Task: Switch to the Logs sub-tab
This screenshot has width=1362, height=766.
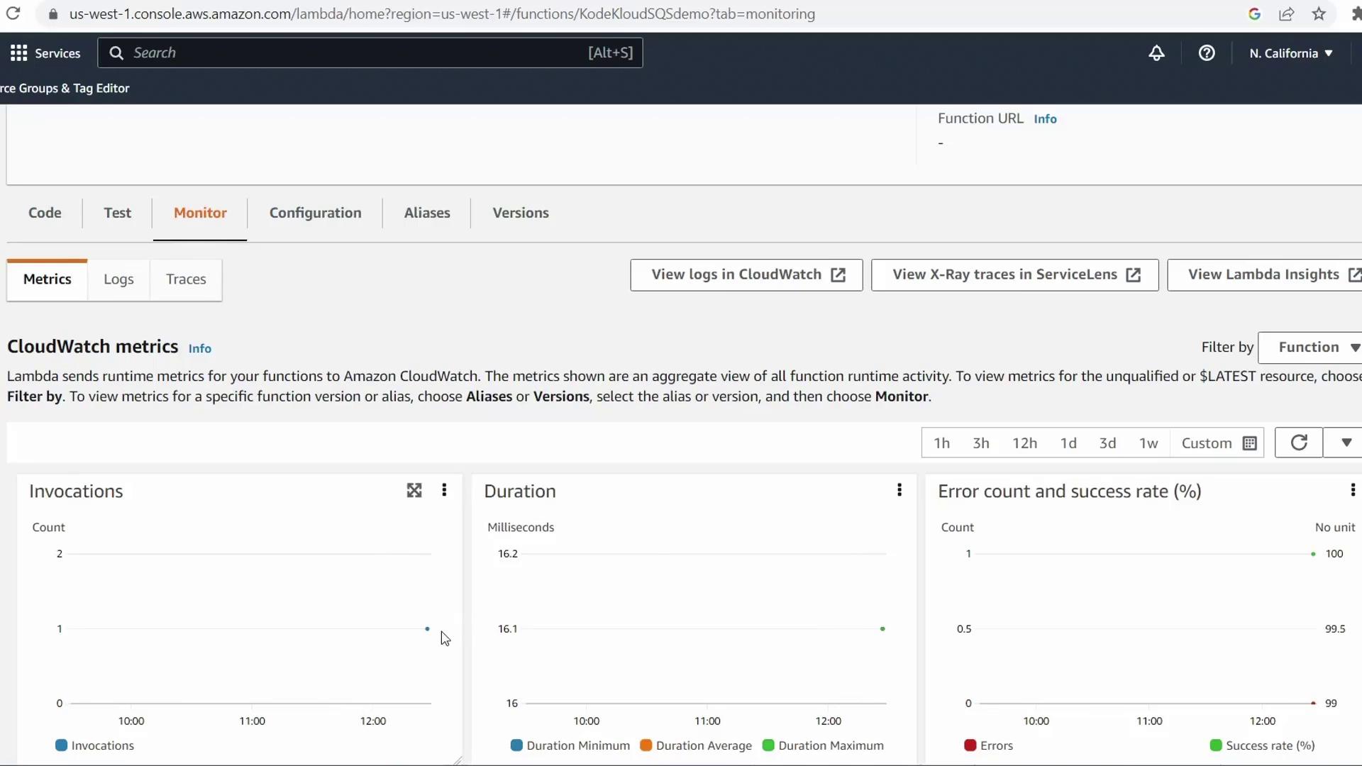Action: [x=118, y=279]
